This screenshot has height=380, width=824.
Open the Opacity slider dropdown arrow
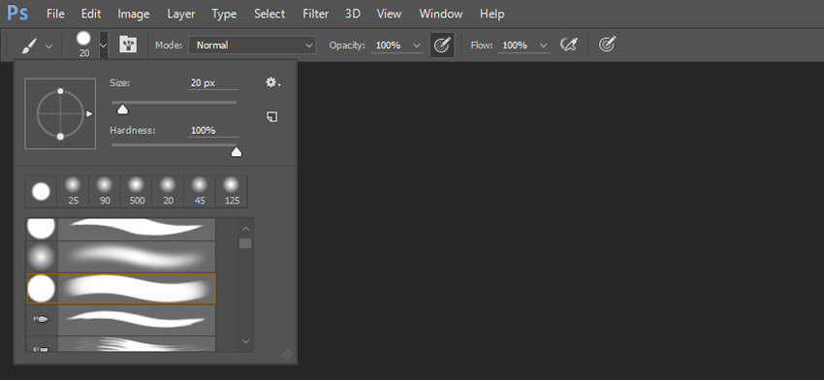coord(417,46)
